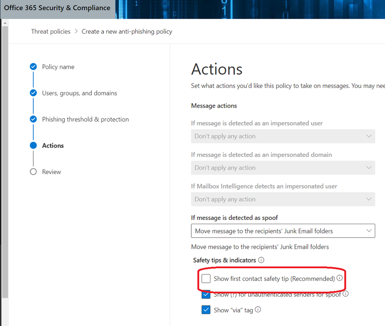Go to the Policy name step
The height and width of the screenshot is (326, 385).
tap(58, 67)
